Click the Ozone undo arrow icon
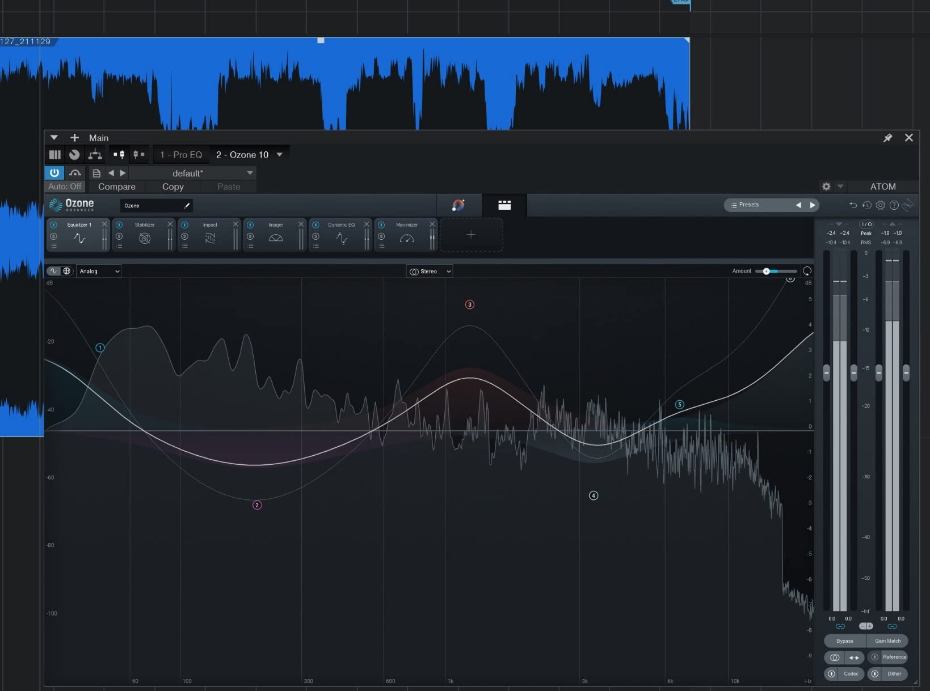Image resolution: width=930 pixels, height=691 pixels. pos(853,205)
